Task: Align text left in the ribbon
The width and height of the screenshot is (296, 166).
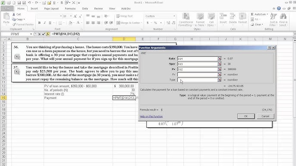Action: pos(88,23)
